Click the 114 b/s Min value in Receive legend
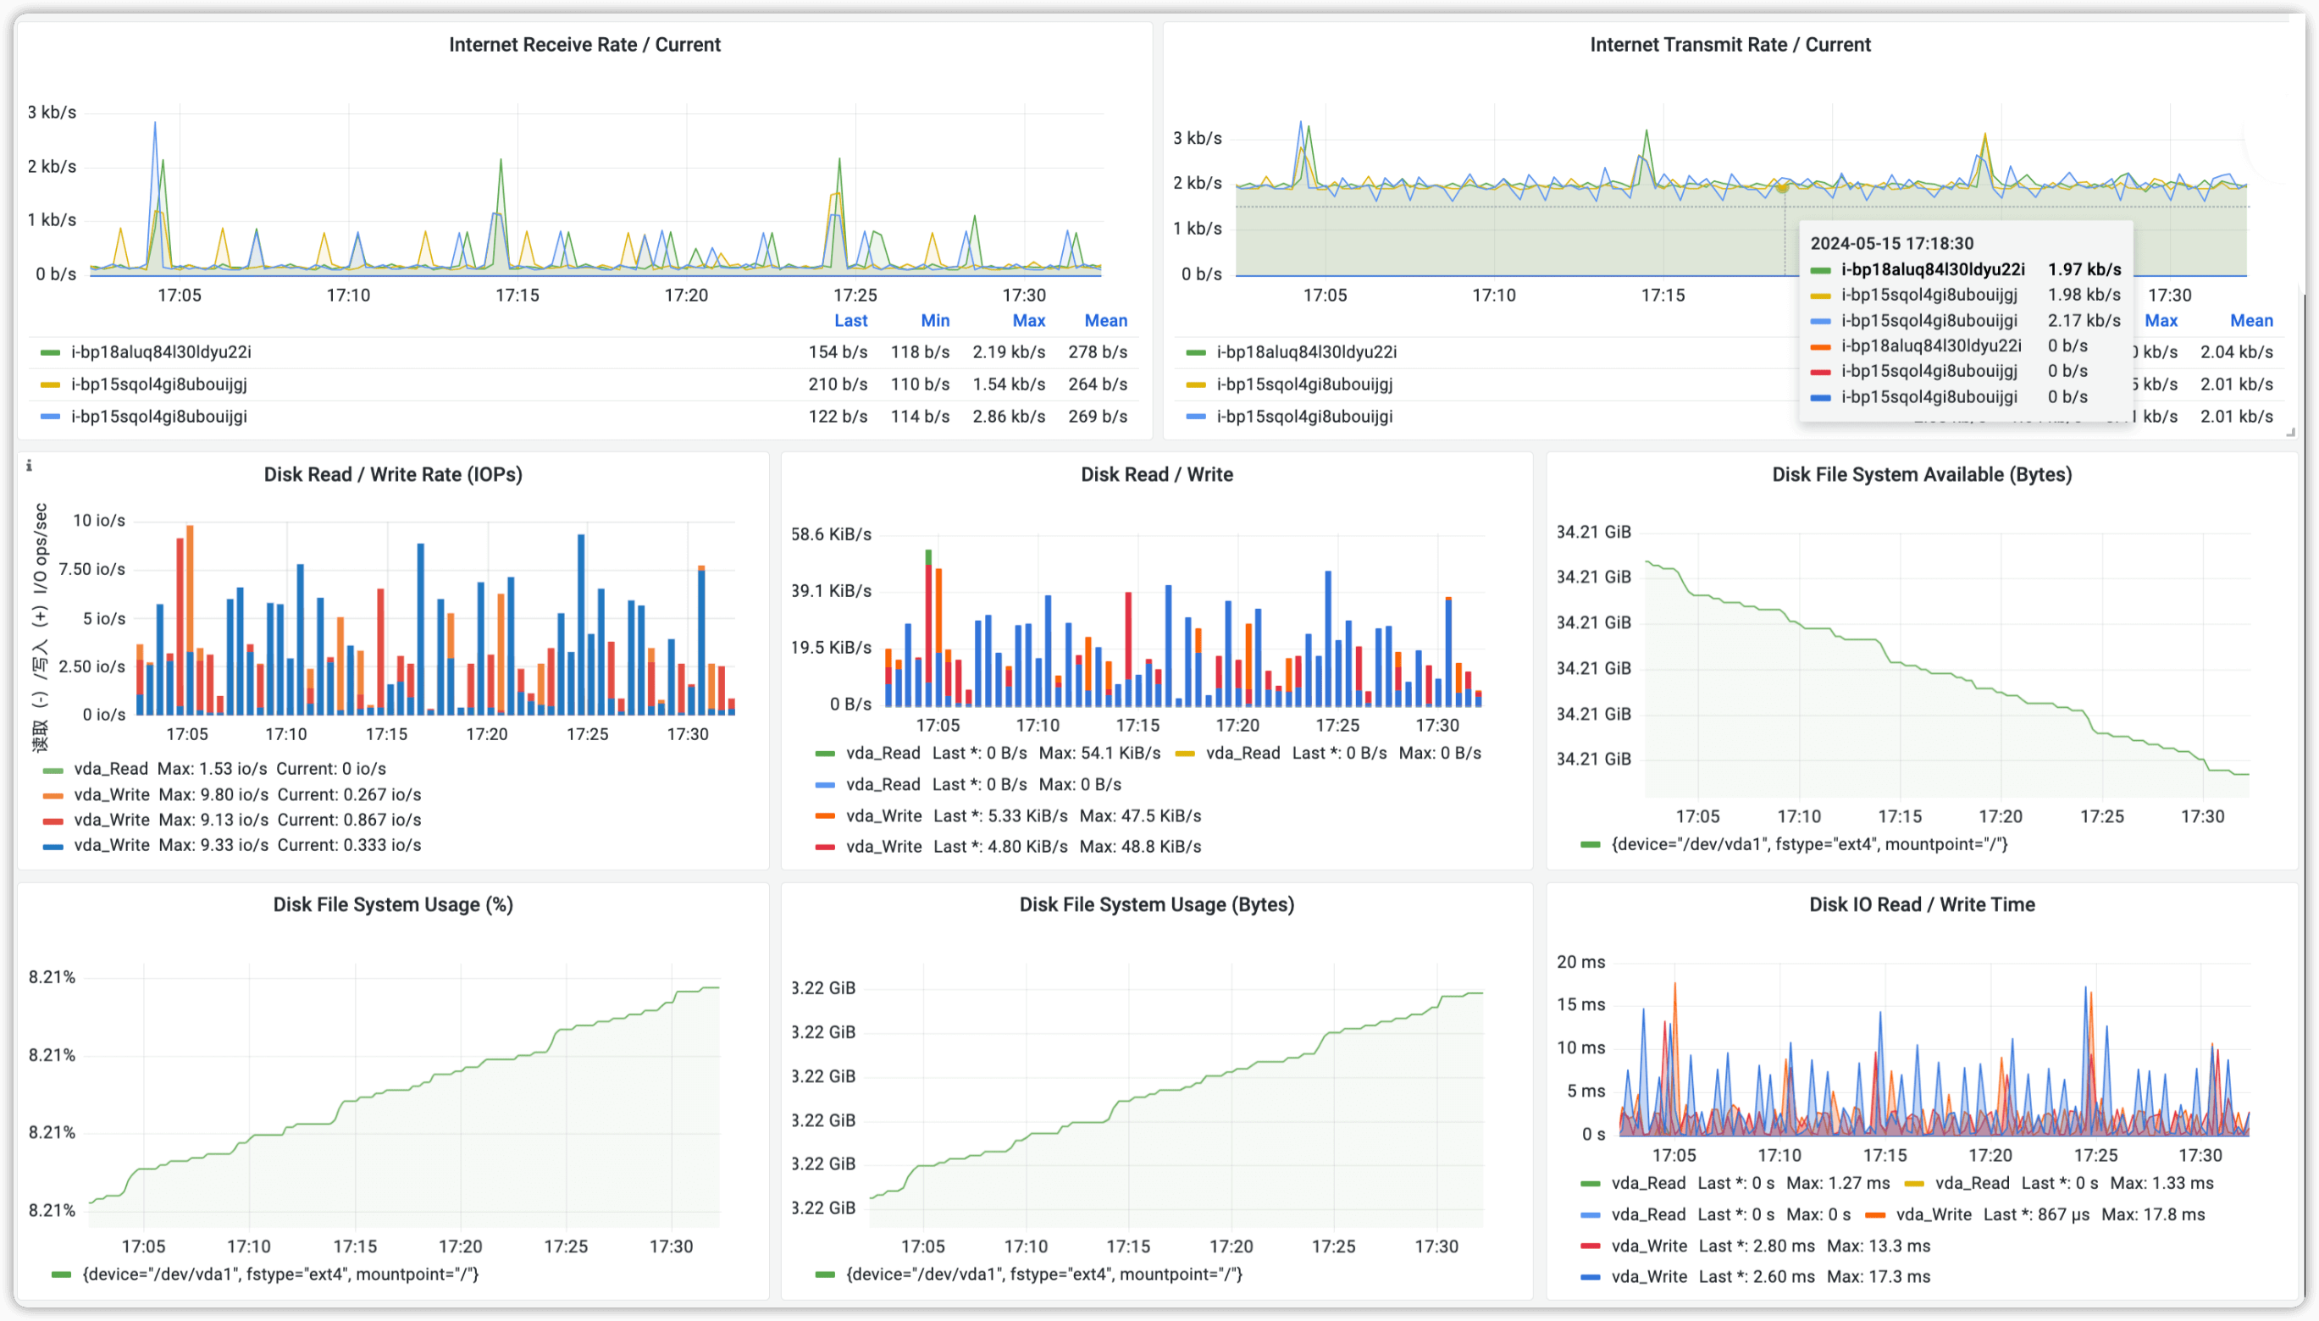 tap(920, 417)
